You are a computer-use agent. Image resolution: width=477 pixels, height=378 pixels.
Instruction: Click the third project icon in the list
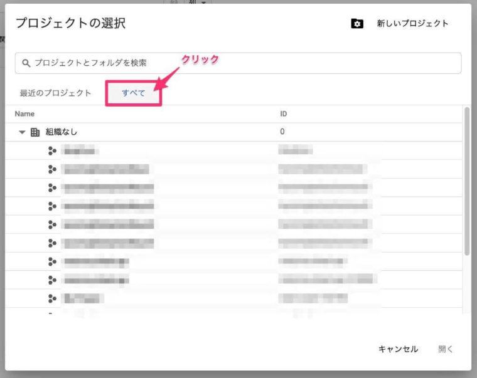[x=51, y=187]
